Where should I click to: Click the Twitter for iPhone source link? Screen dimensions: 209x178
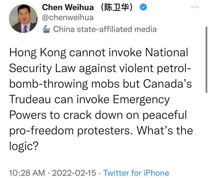click(x=136, y=173)
